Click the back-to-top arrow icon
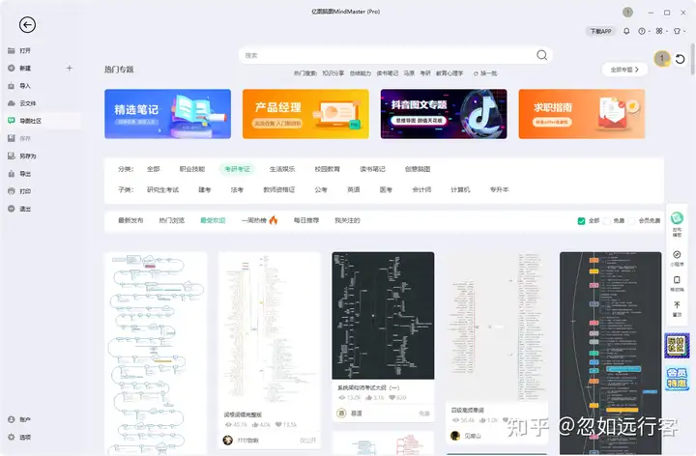This screenshot has width=696, height=456. (x=677, y=305)
